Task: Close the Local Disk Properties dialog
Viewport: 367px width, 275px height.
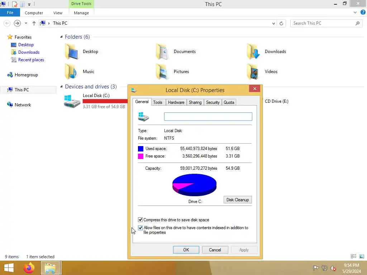Action: (255, 89)
